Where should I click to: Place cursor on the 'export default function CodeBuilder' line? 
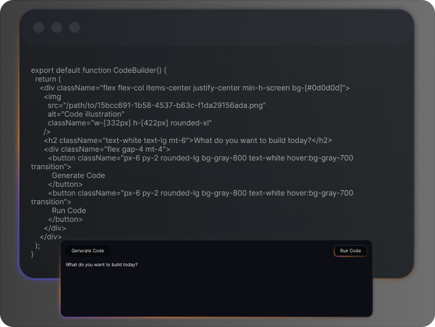(x=98, y=70)
